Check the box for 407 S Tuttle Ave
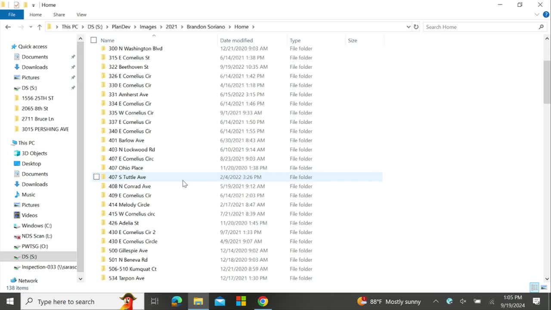 (x=96, y=177)
